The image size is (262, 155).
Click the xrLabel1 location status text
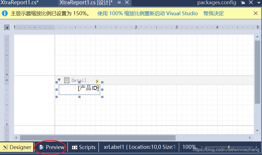[x=140, y=147]
